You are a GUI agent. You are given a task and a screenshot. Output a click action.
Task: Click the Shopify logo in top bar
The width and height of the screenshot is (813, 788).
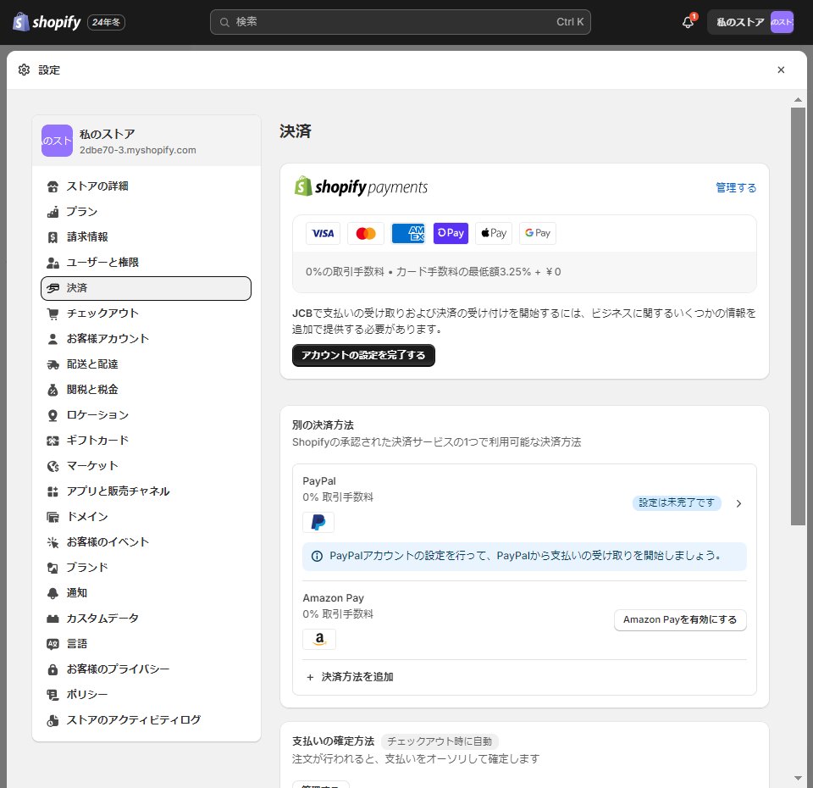[x=47, y=22]
